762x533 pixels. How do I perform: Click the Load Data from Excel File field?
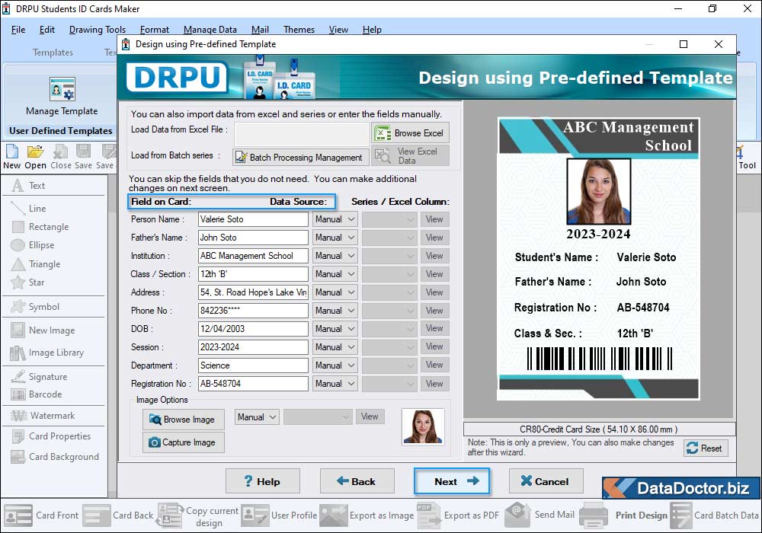301,133
